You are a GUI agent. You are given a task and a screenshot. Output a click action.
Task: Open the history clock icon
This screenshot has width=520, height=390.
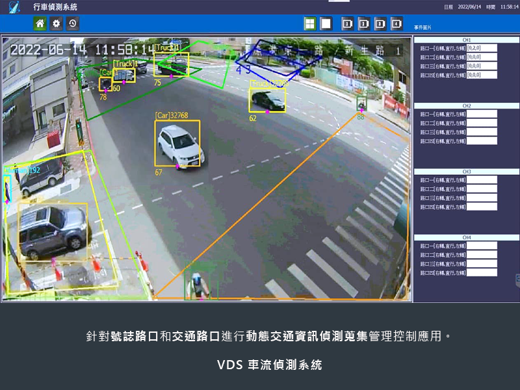pyautogui.click(x=73, y=23)
